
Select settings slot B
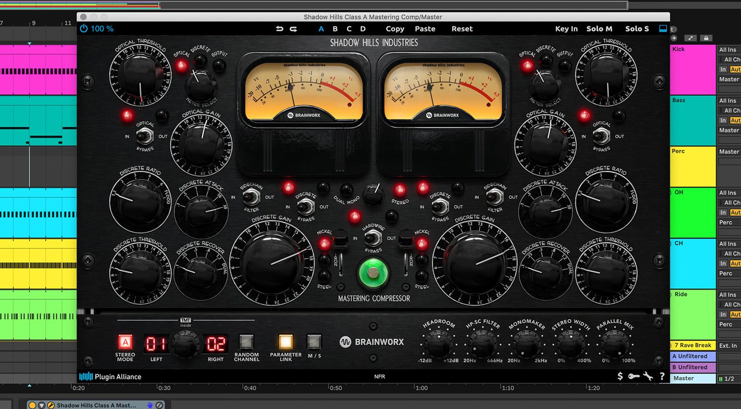click(x=335, y=29)
